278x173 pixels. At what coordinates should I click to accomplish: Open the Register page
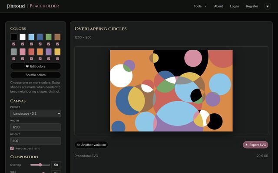(252, 6)
